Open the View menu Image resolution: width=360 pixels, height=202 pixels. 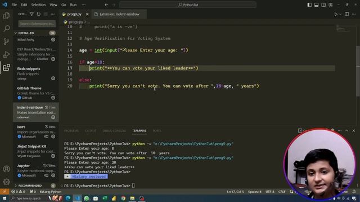click(x=53, y=5)
